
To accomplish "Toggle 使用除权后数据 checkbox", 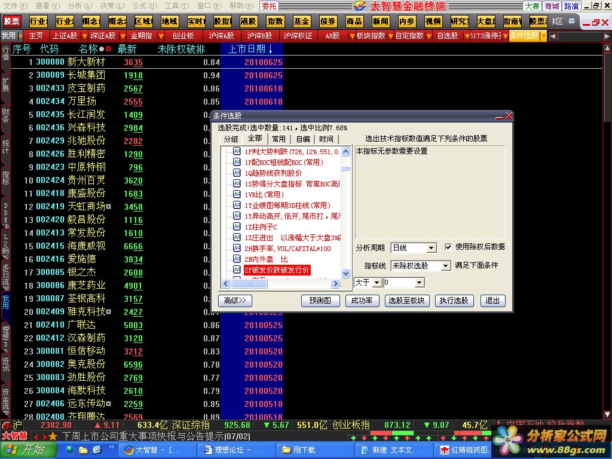I will tap(448, 247).
